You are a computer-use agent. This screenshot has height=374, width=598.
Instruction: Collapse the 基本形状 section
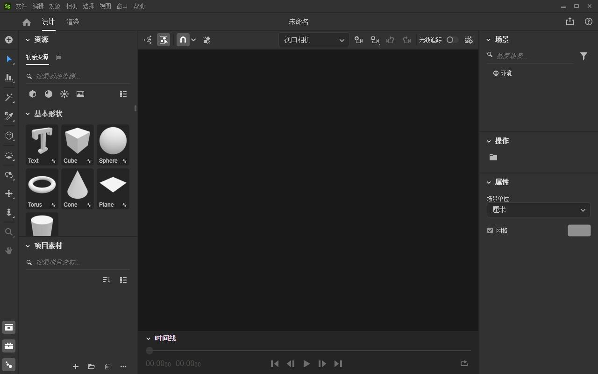(x=28, y=114)
